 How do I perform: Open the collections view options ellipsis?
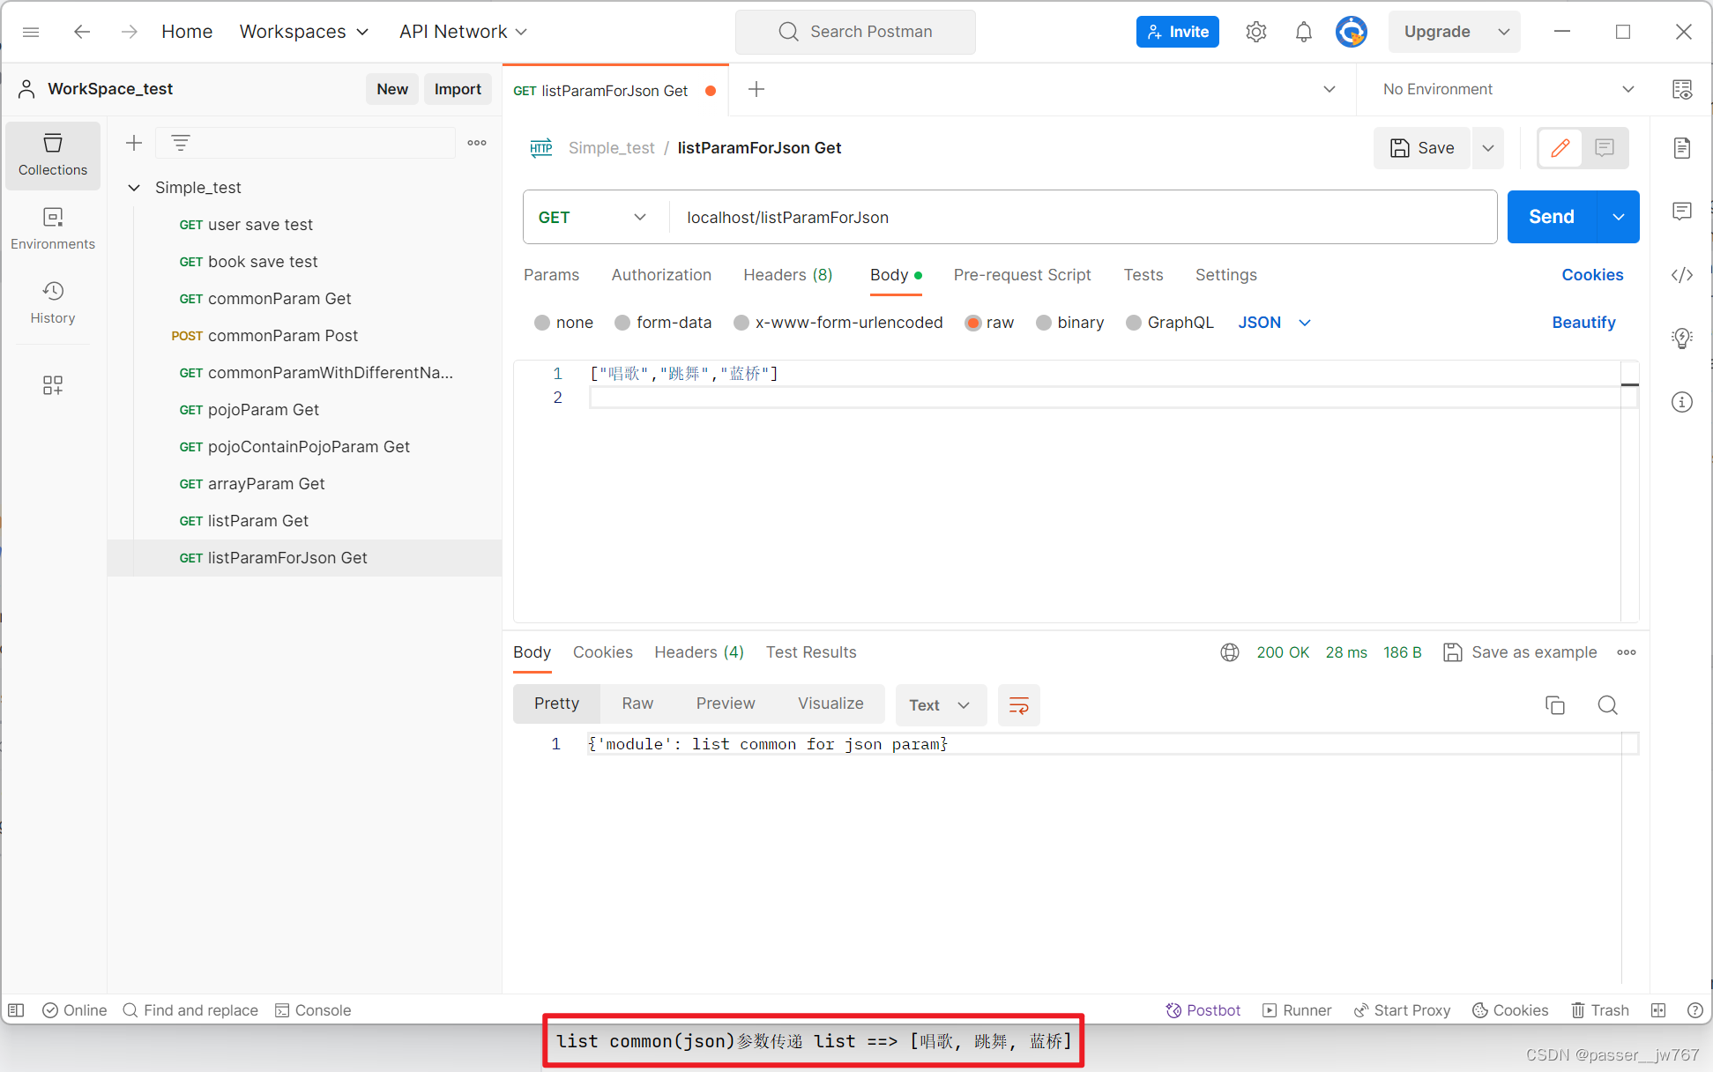tap(477, 143)
